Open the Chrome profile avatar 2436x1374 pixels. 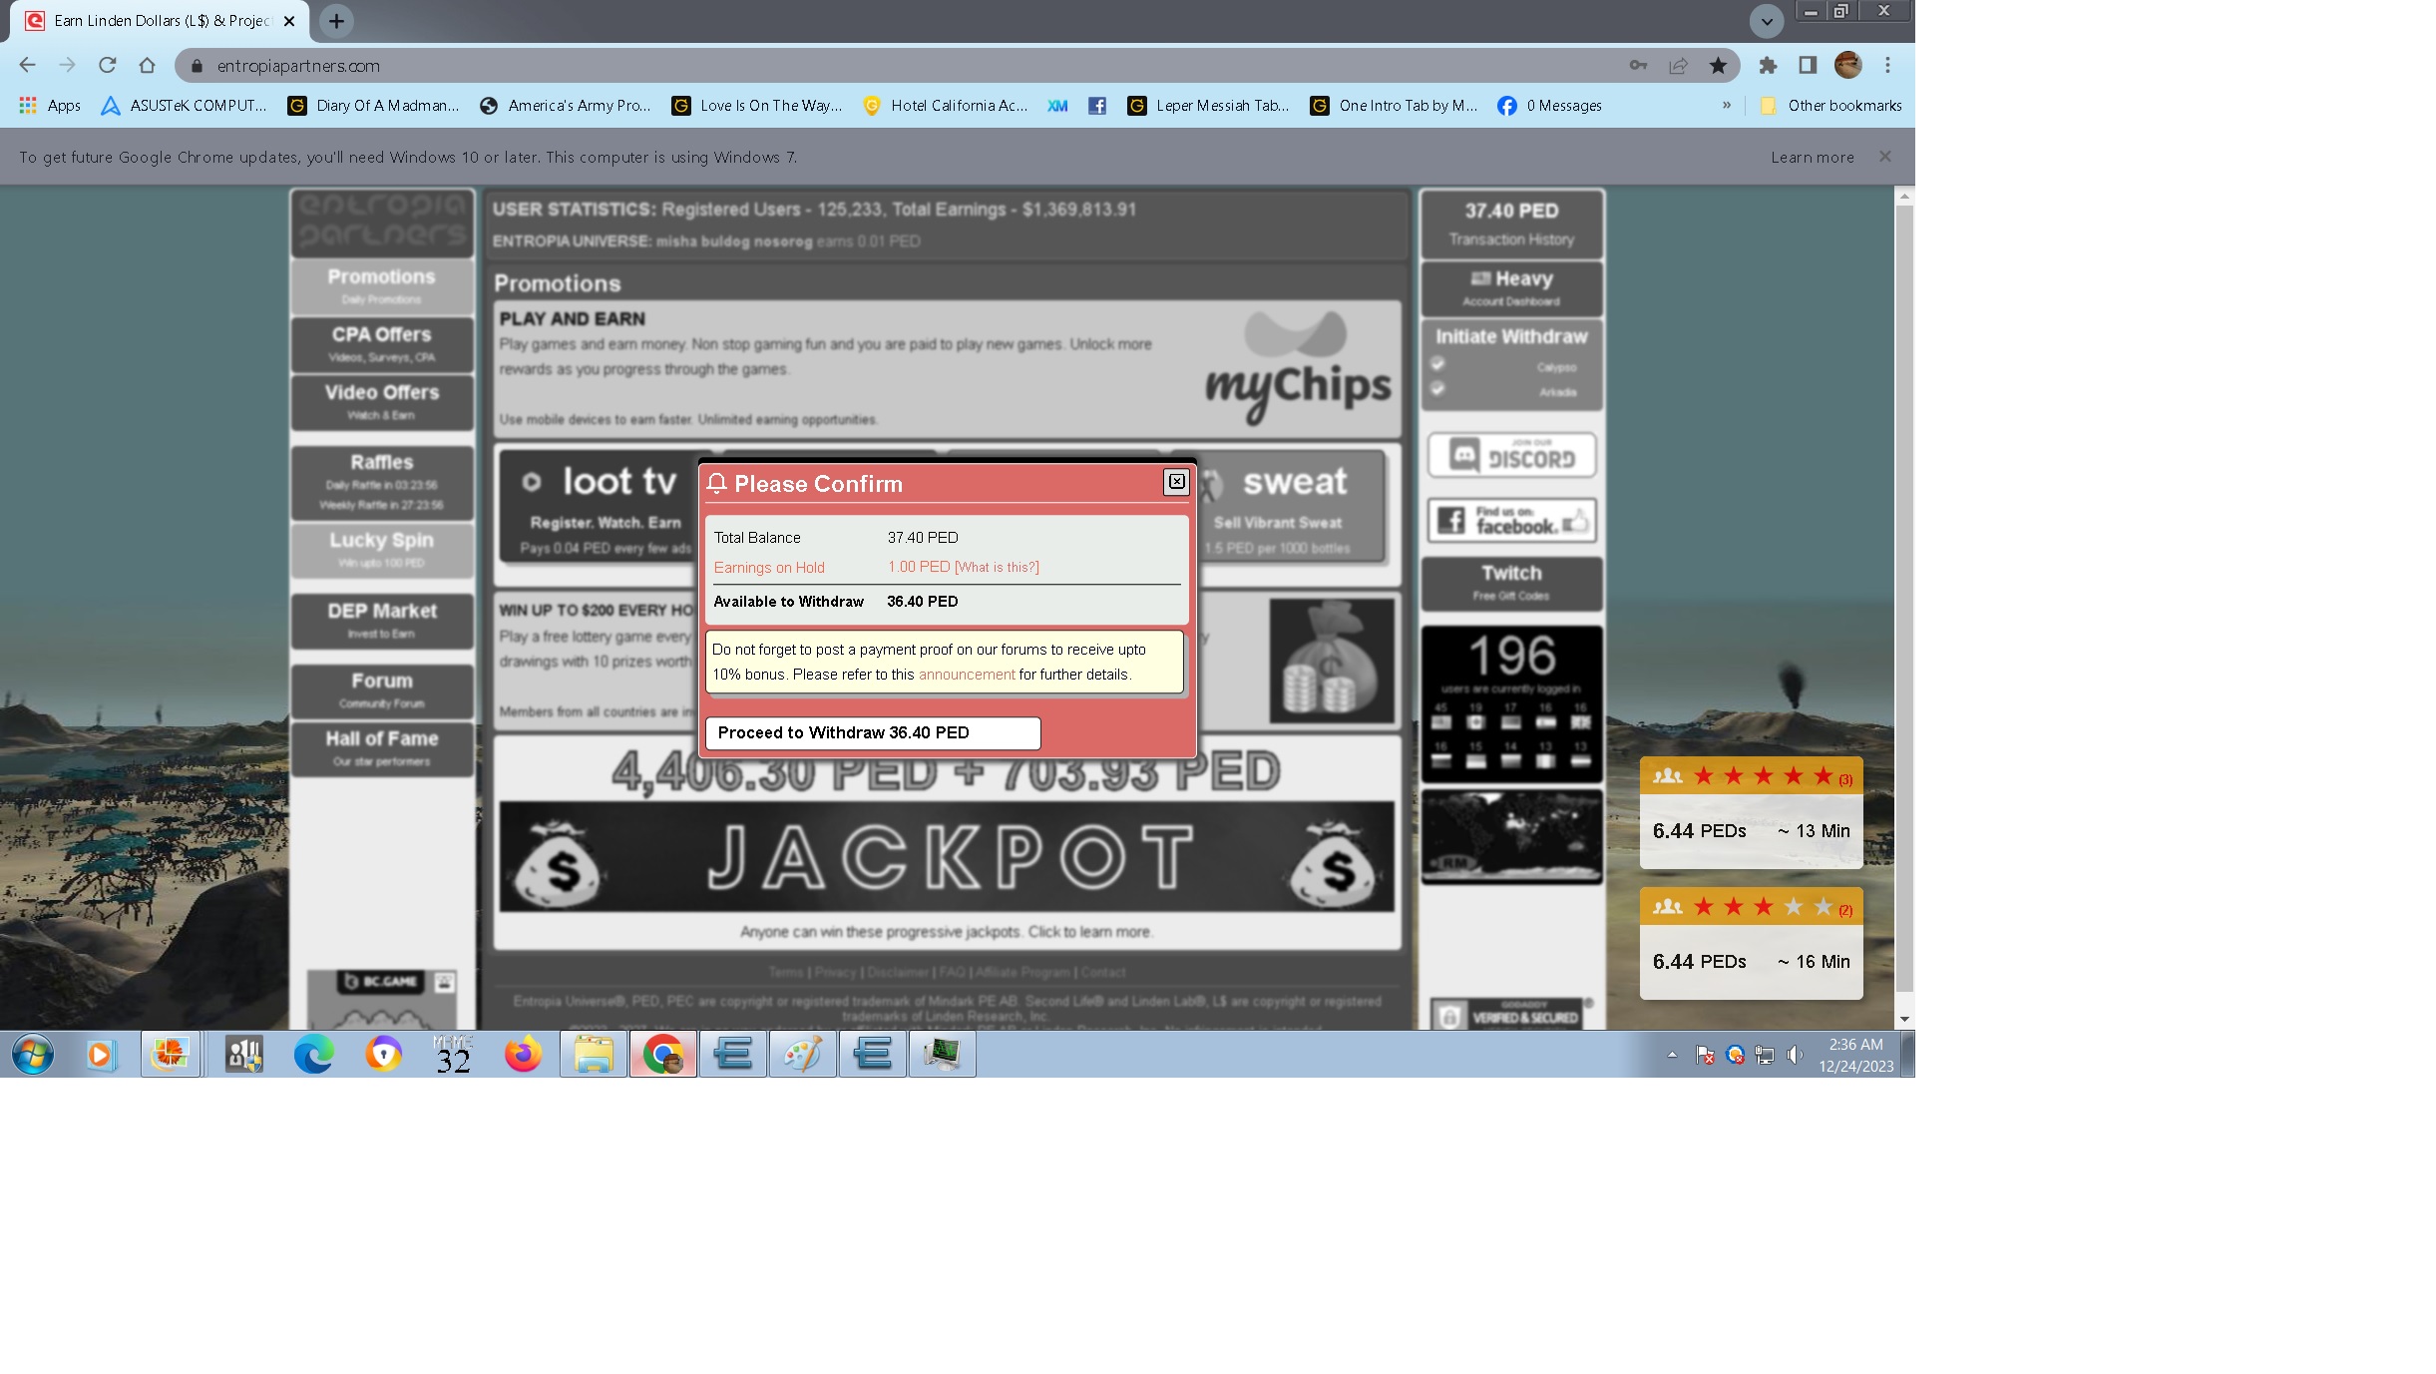[1847, 65]
